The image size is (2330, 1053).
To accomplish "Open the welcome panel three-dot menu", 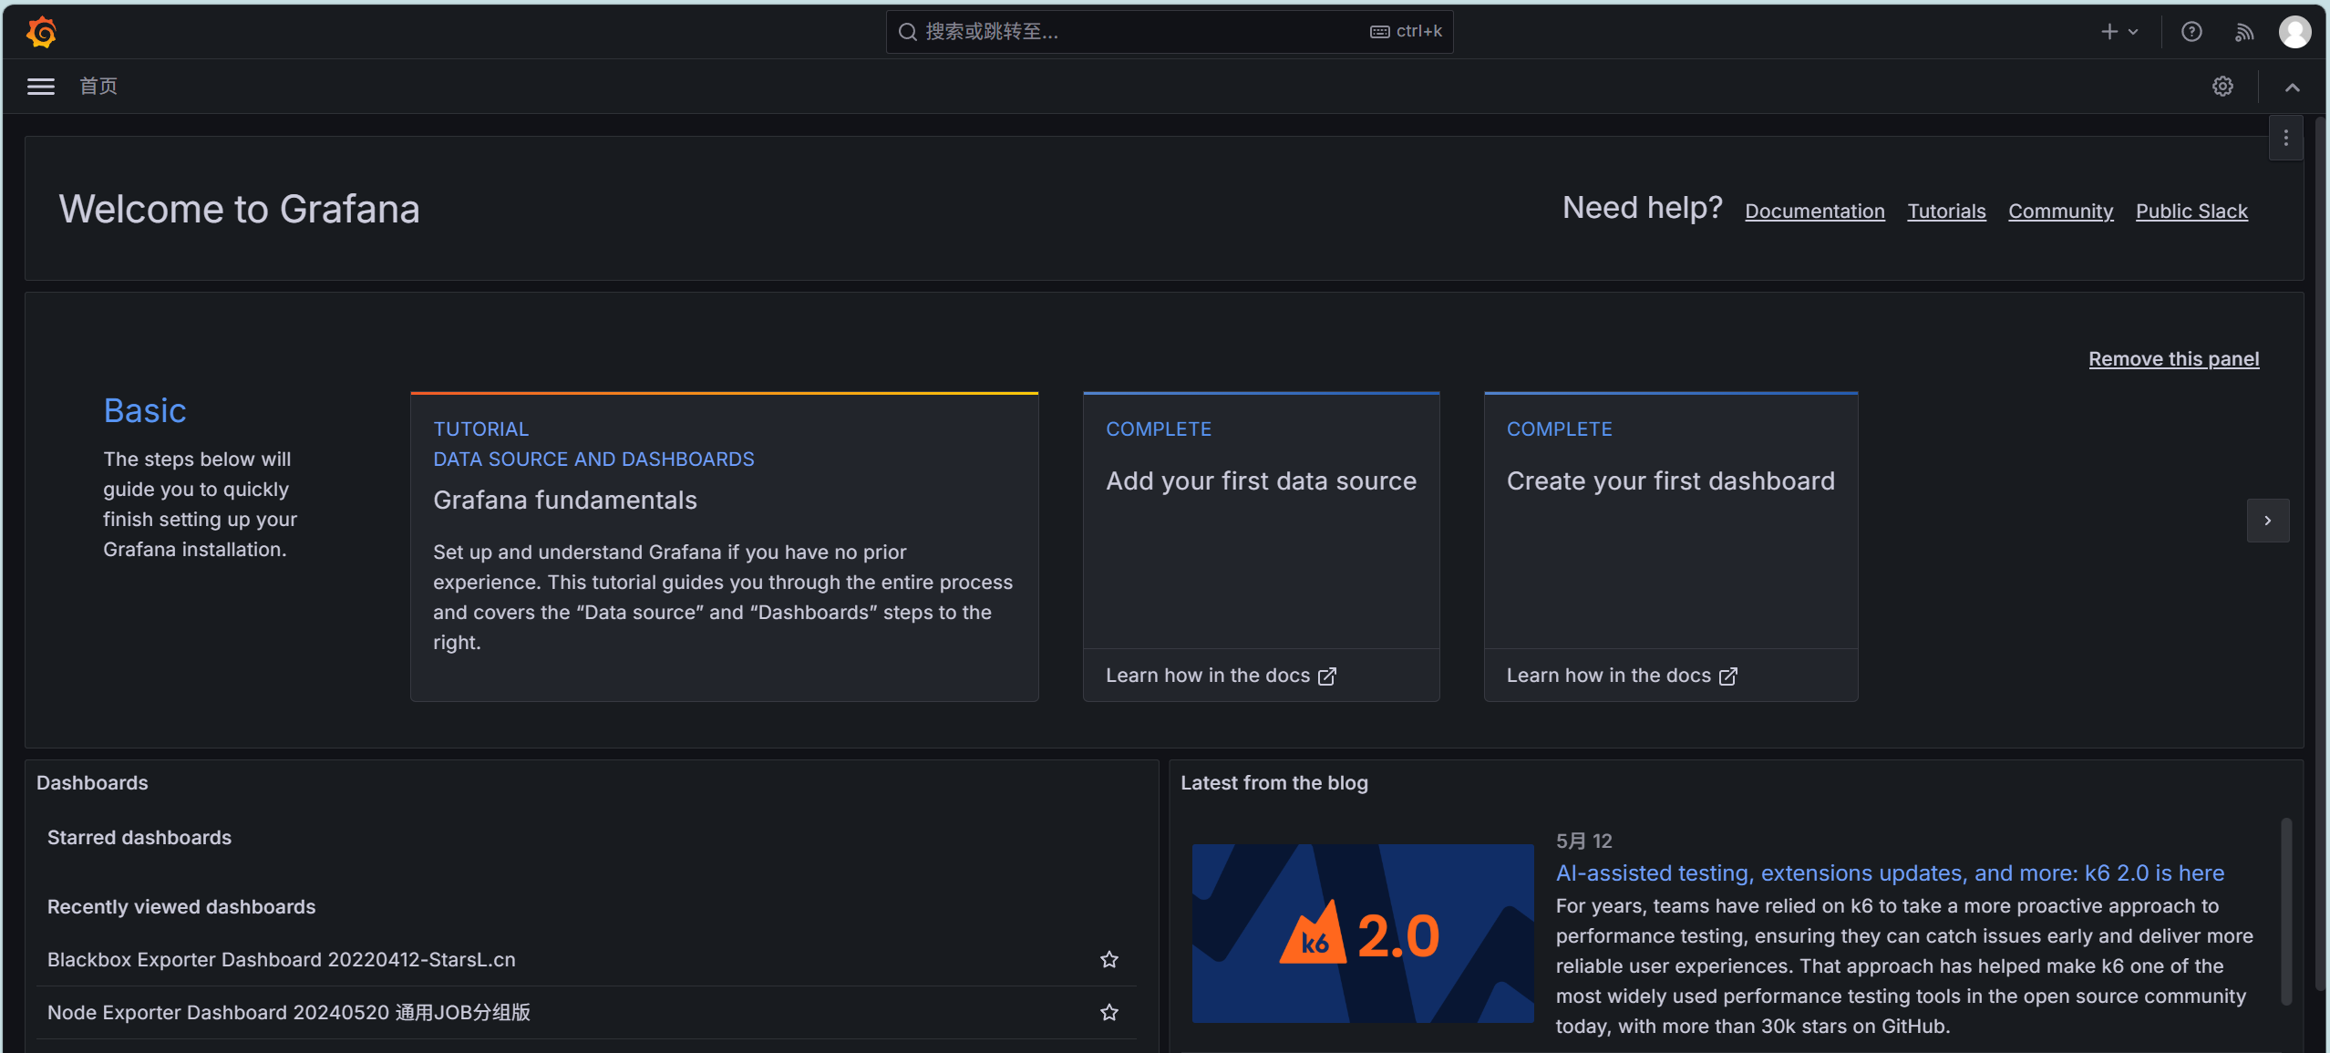I will tap(2285, 138).
